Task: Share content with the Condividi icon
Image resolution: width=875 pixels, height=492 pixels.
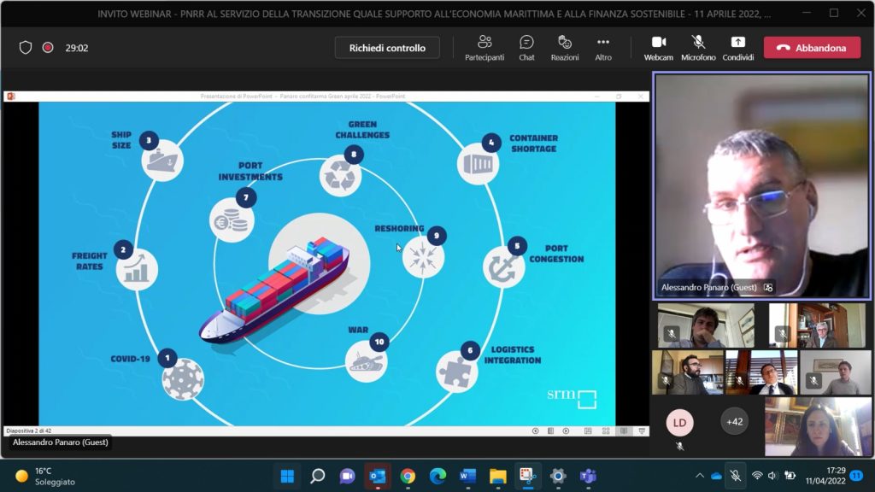Action: pos(737,48)
